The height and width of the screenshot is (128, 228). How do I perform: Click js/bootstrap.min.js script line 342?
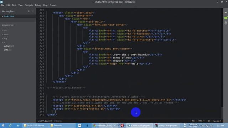click(85, 106)
